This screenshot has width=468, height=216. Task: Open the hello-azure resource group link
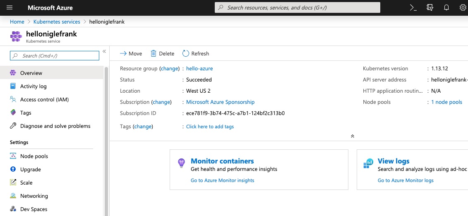199,68
